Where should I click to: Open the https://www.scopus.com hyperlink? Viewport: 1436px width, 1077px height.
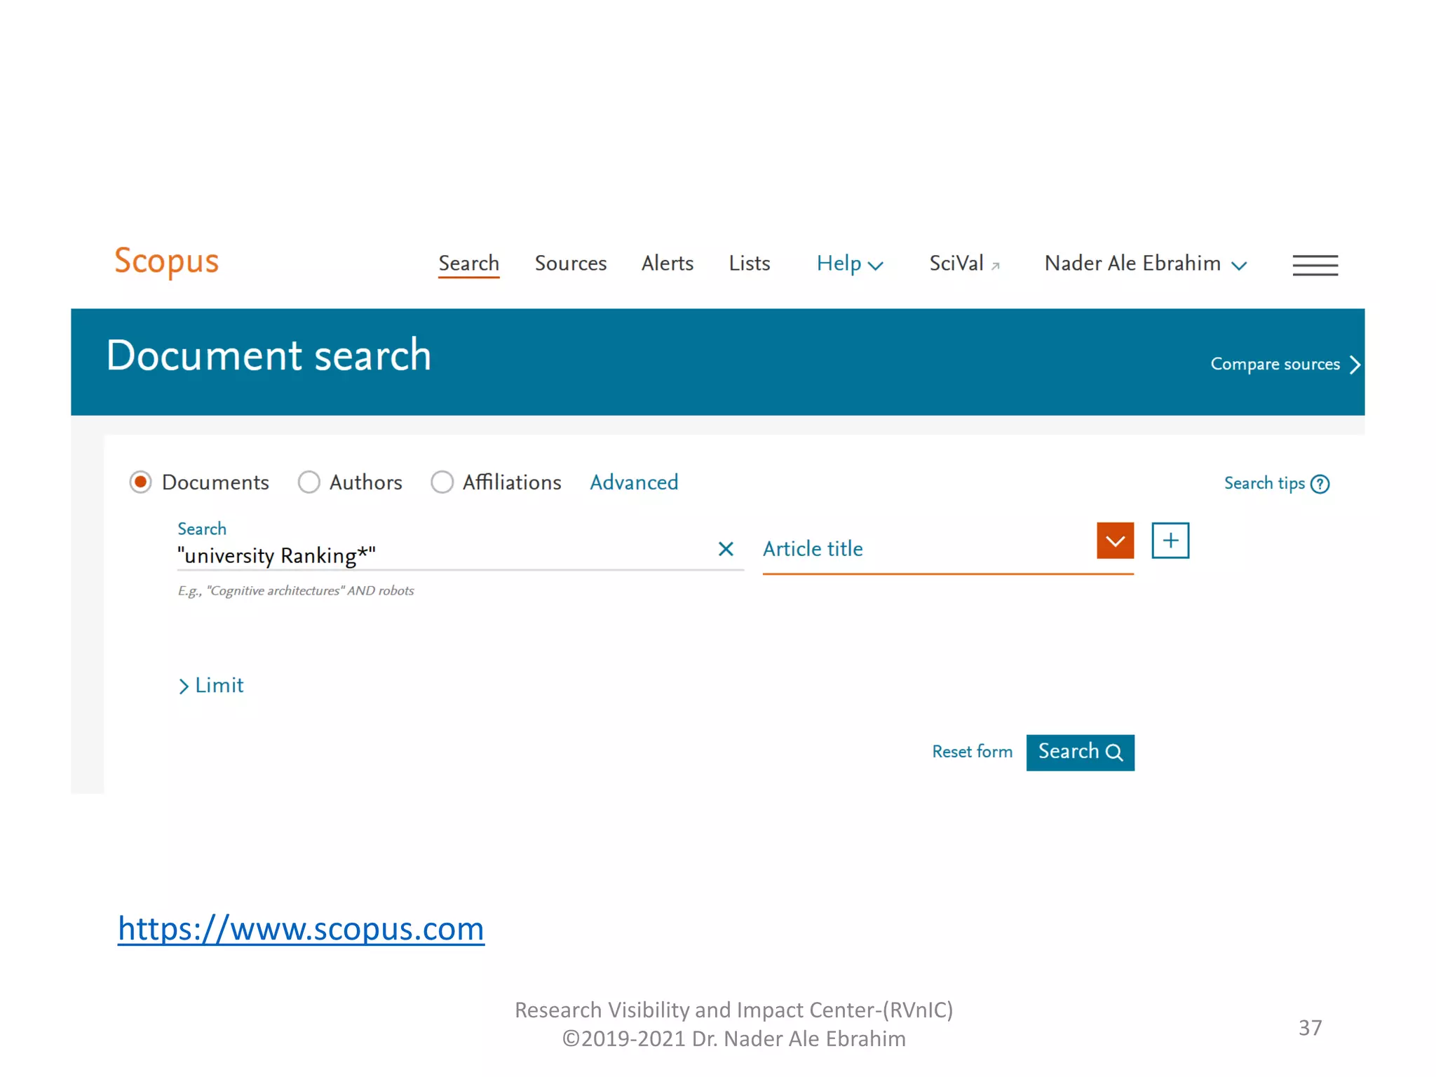[x=301, y=929]
